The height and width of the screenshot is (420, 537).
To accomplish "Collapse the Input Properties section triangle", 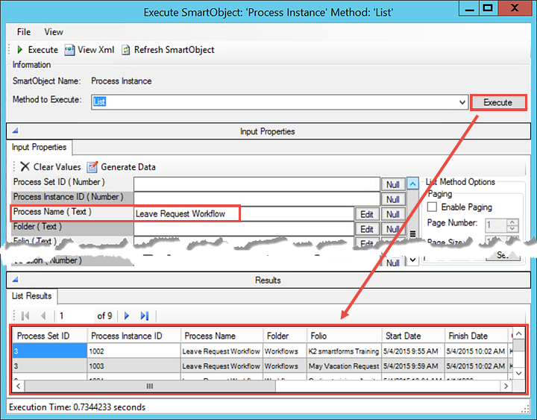I will click(15, 131).
